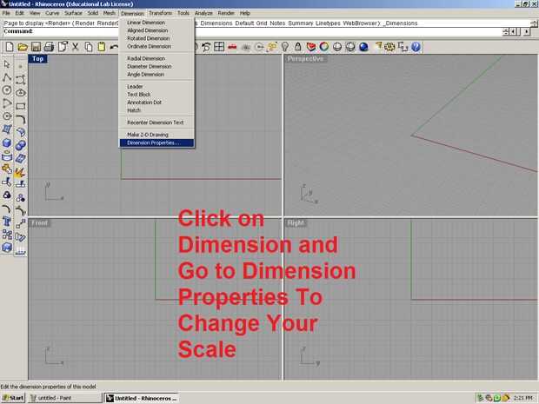This screenshot has height=404, width=539.
Task: Click the Undo arrow icon
Action: click(x=114, y=47)
